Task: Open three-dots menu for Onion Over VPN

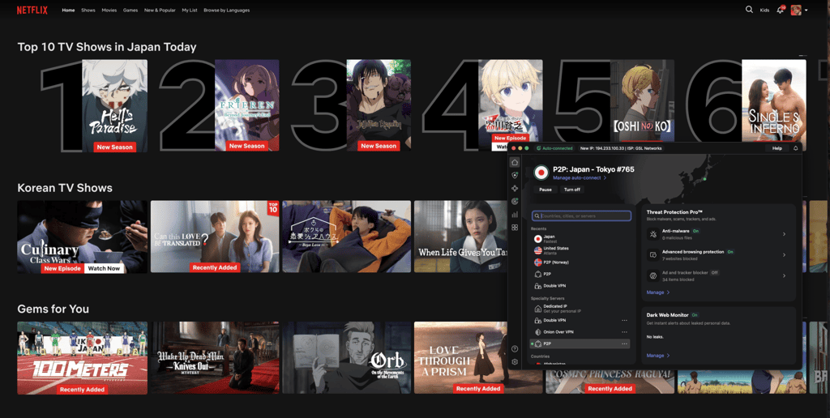Action: coord(624,332)
